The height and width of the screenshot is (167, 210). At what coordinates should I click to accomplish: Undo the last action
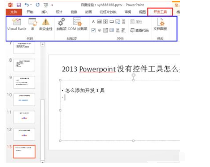[27, 5]
